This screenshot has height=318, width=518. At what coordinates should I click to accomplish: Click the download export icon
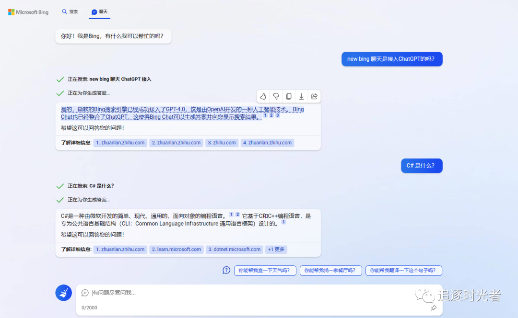(301, 96)
